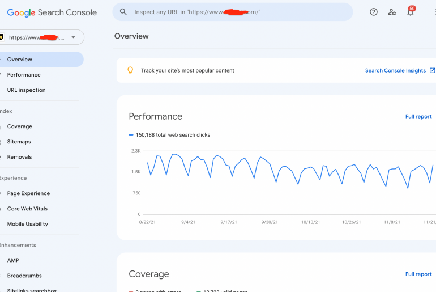The width and height of the screenshot is (436, 292).
Task: Click the Inspect any URL search field
Action: pos(233,12)
